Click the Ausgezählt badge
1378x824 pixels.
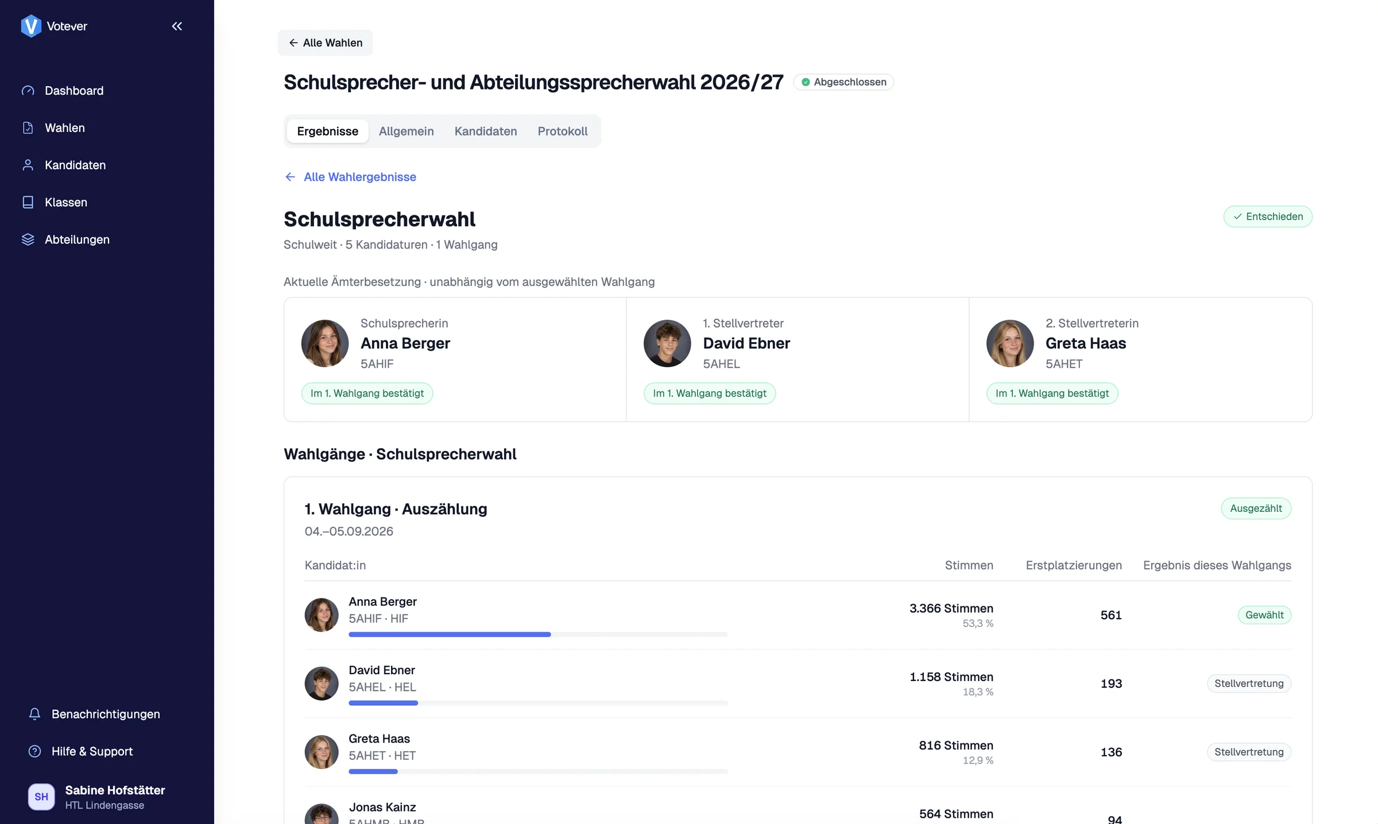click(1256, 508)
